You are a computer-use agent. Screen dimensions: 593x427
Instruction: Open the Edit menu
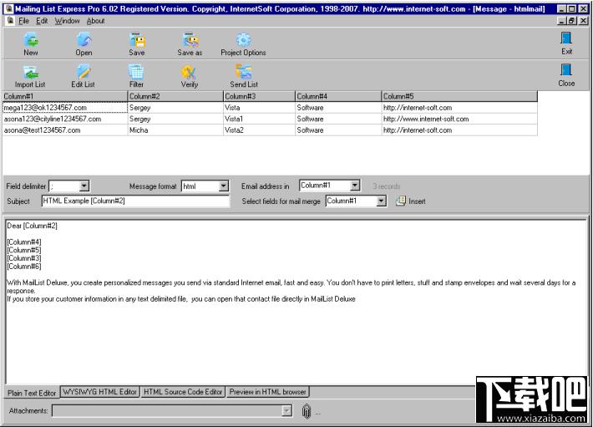tap(42, 21)
